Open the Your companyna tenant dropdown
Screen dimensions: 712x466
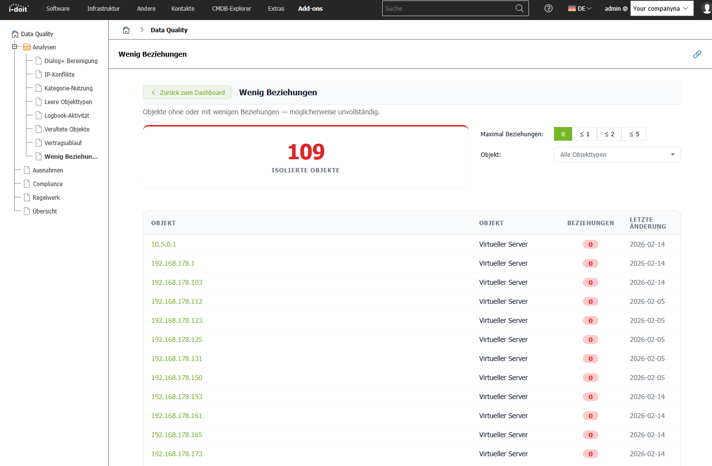[x=662, y=8]
